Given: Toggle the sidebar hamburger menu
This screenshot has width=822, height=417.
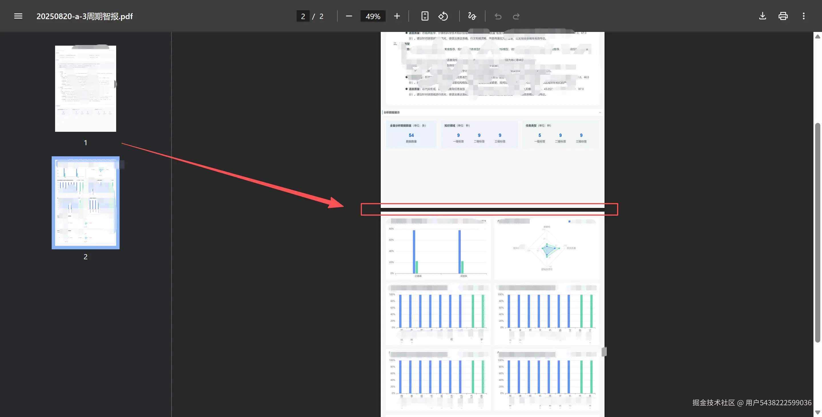Looking at the screenshot, I should (x=18, y=16).
